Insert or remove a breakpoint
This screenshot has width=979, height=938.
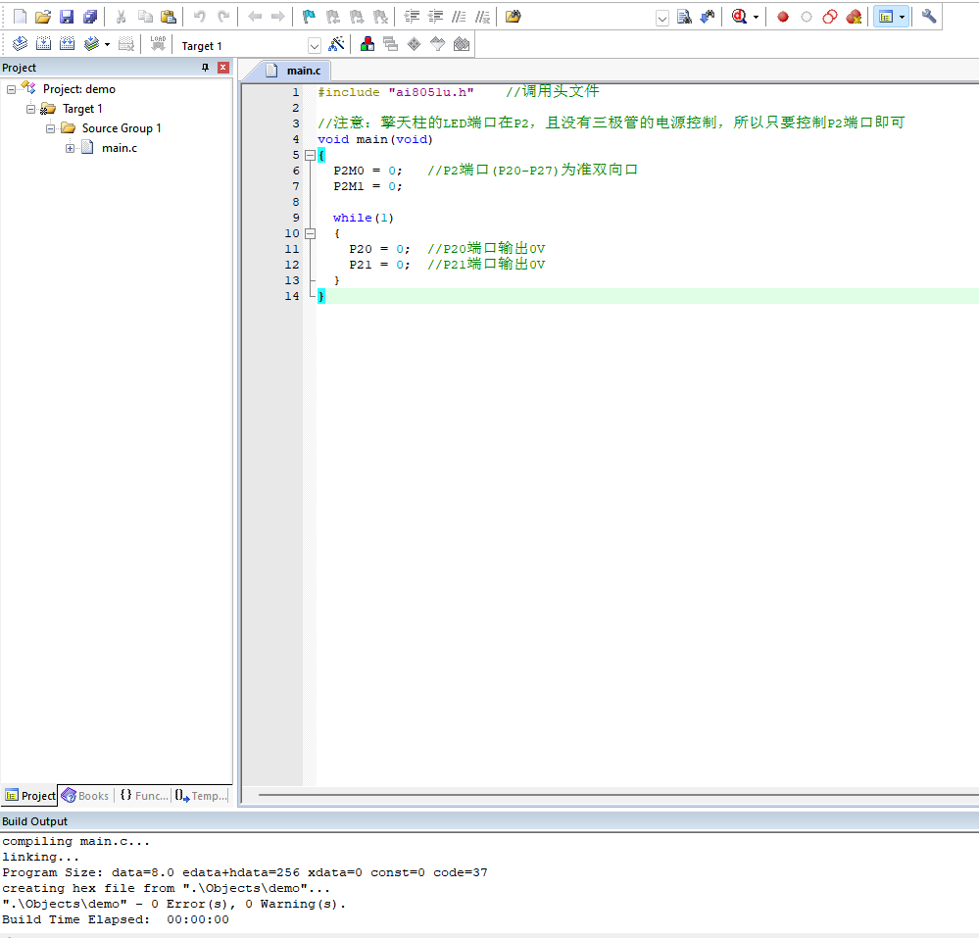click(783, 17)
